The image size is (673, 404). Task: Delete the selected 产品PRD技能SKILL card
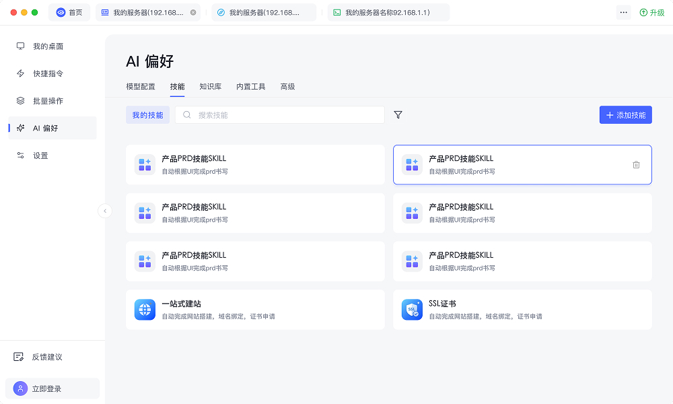pyautogui.click(x=636, y=164)
